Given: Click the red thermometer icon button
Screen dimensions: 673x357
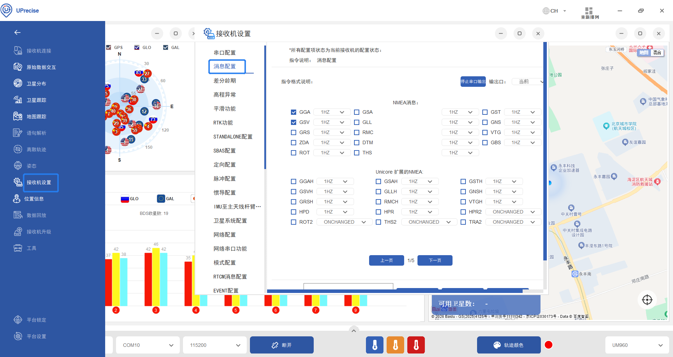Looking at the screenshot, I should [x=416, y=345].
